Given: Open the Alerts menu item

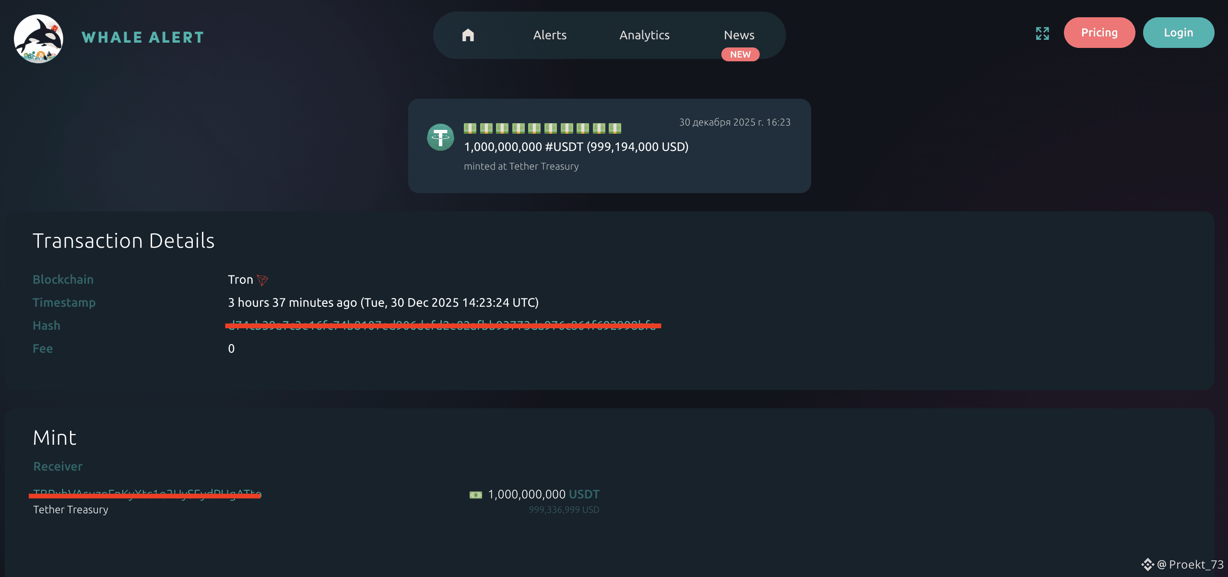Looking at the screenshot, I should click(x=550, y=35).
